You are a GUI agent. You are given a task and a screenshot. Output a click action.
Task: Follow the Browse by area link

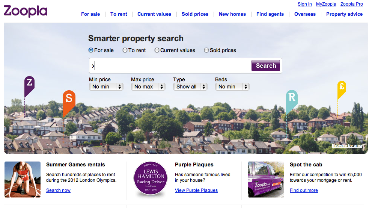pyautogui.click(x=347, y=145)
